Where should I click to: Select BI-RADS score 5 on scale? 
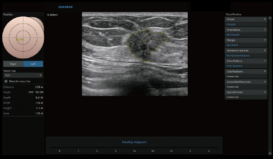pyautogui.click(x=190, y=151)
